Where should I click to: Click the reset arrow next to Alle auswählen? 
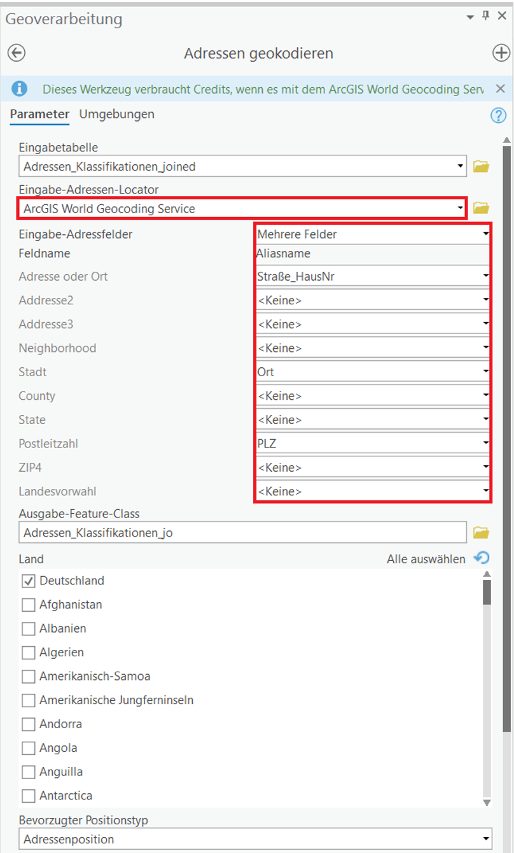[x=482, y=558]
